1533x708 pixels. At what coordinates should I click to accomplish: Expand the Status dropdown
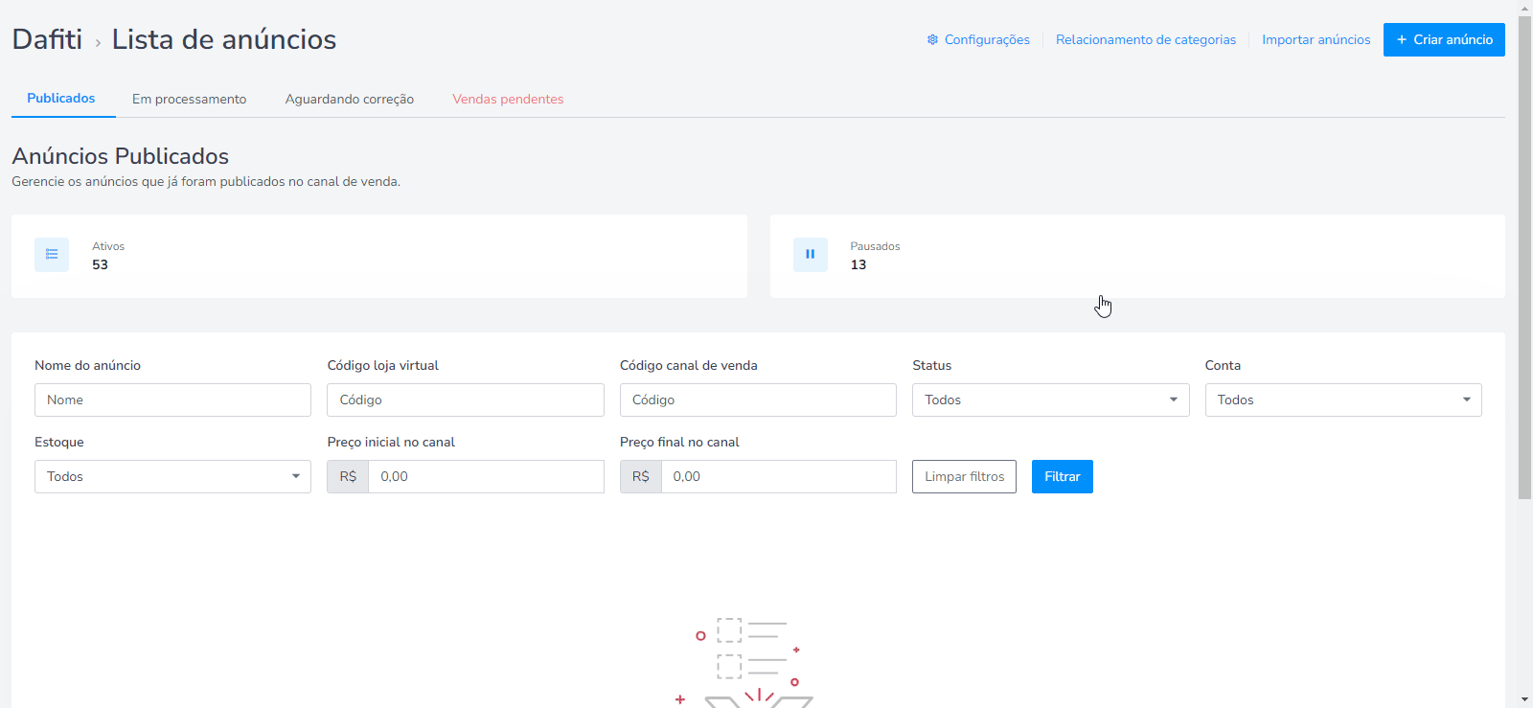pyautogui.click(x=1050, y=400)
